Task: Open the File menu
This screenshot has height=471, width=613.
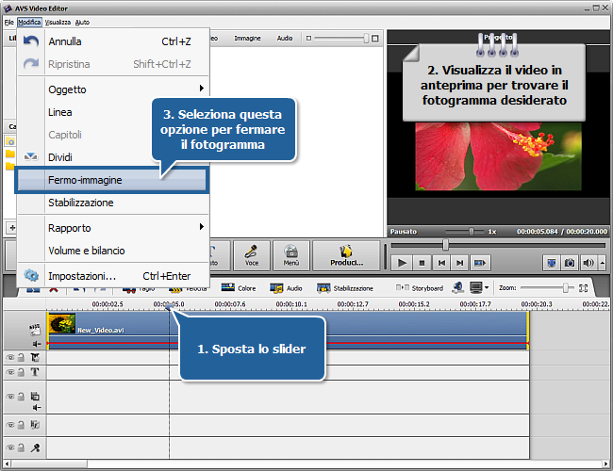Action: [9, 22]
